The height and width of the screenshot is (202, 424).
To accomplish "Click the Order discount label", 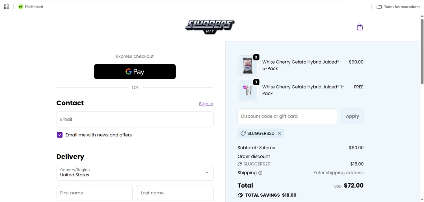I will click(254, 157).
